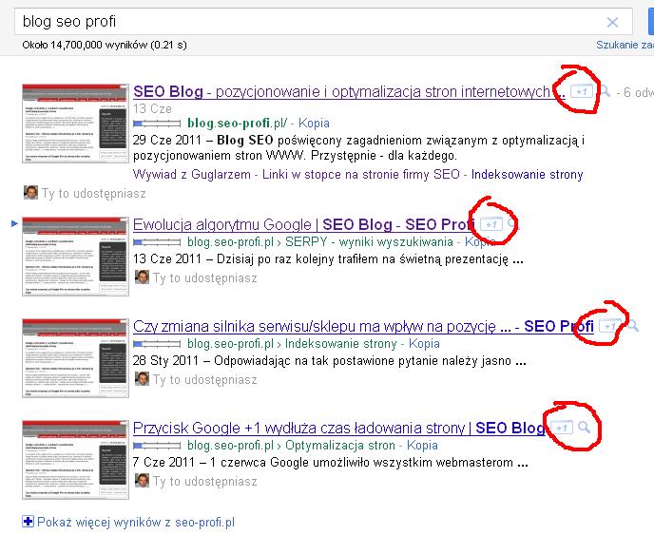The image size is (654, 535).
Task: Click the profile photo under the Czy zmiana silnika result
Action: coord(142,379)
